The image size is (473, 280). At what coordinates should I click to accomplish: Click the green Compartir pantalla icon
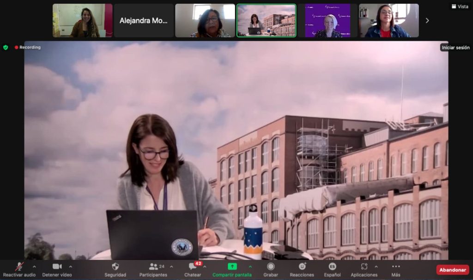232,267
